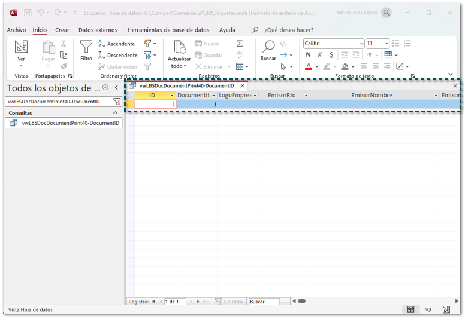Click the Totales sigma icon
Image resolution: width=468 pixels, height=319 pixels.
point(240,44)
